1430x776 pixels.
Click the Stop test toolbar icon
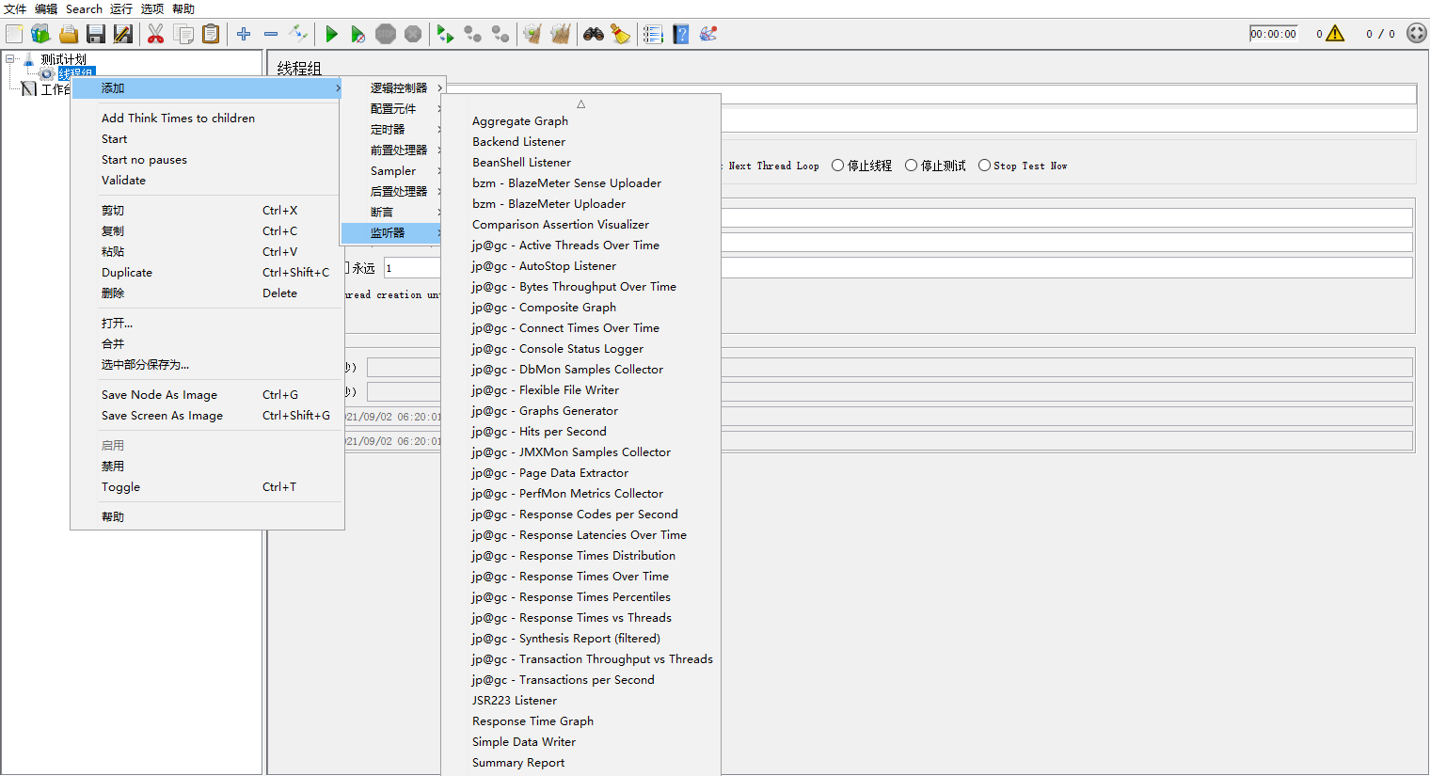[386, 34]
